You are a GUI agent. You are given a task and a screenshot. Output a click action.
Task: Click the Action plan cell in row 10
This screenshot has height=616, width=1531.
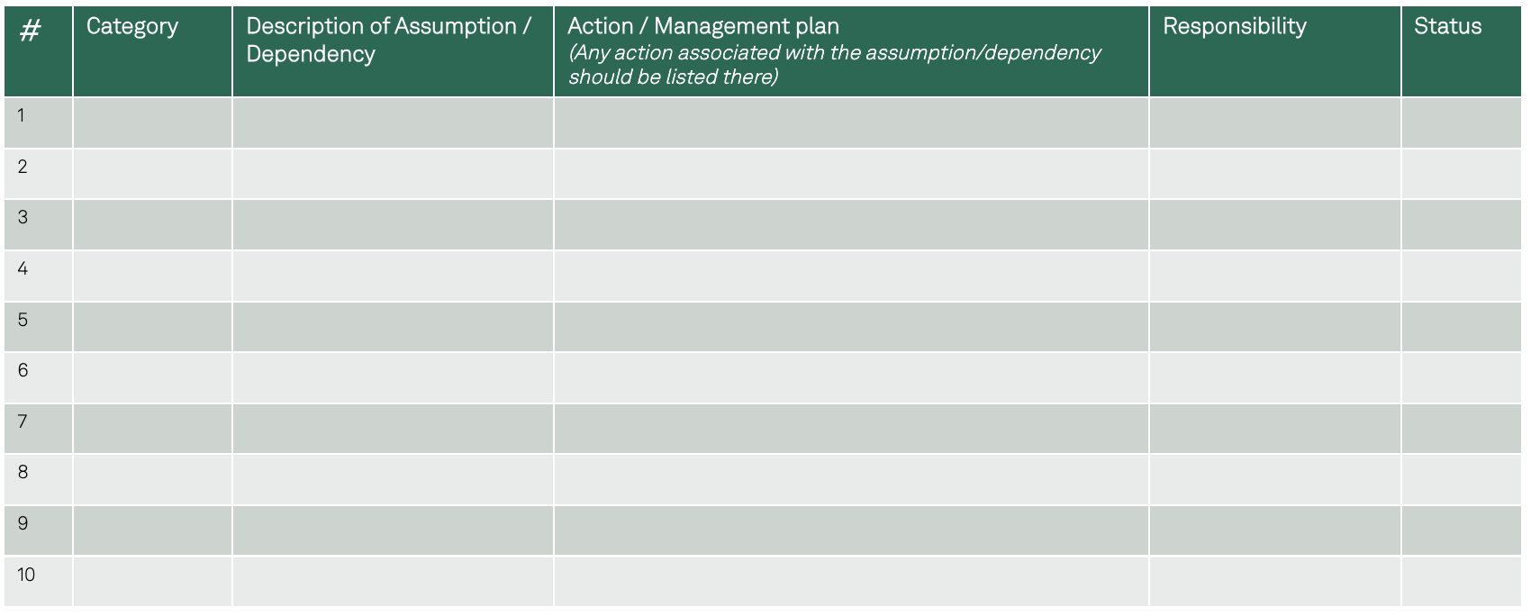850,582
